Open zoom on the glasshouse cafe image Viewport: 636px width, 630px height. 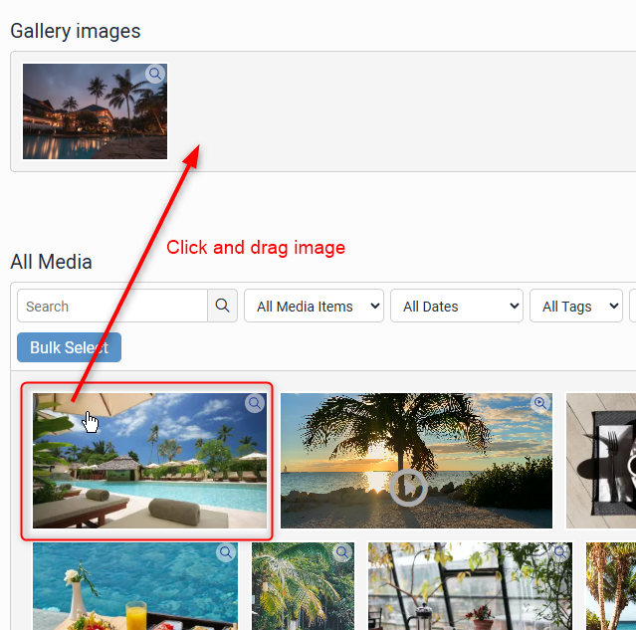click(560, 552)
